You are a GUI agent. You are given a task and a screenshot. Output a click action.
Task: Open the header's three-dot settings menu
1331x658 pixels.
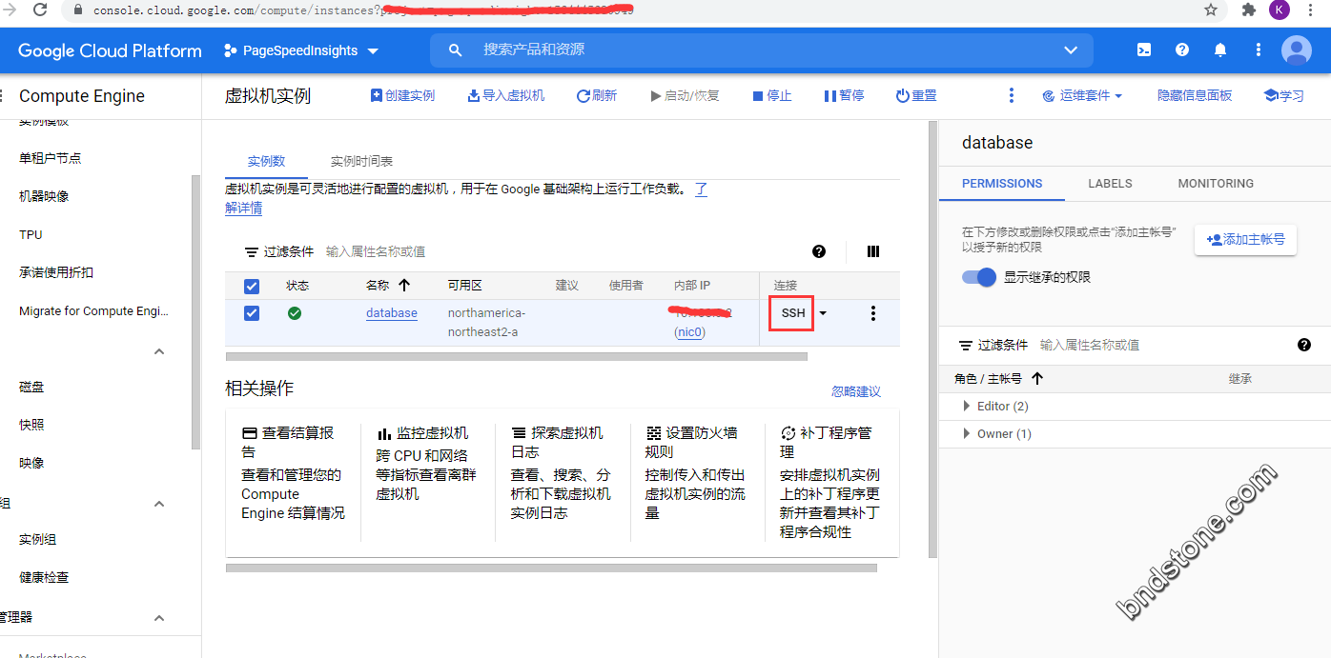(x=1259, y=50)
